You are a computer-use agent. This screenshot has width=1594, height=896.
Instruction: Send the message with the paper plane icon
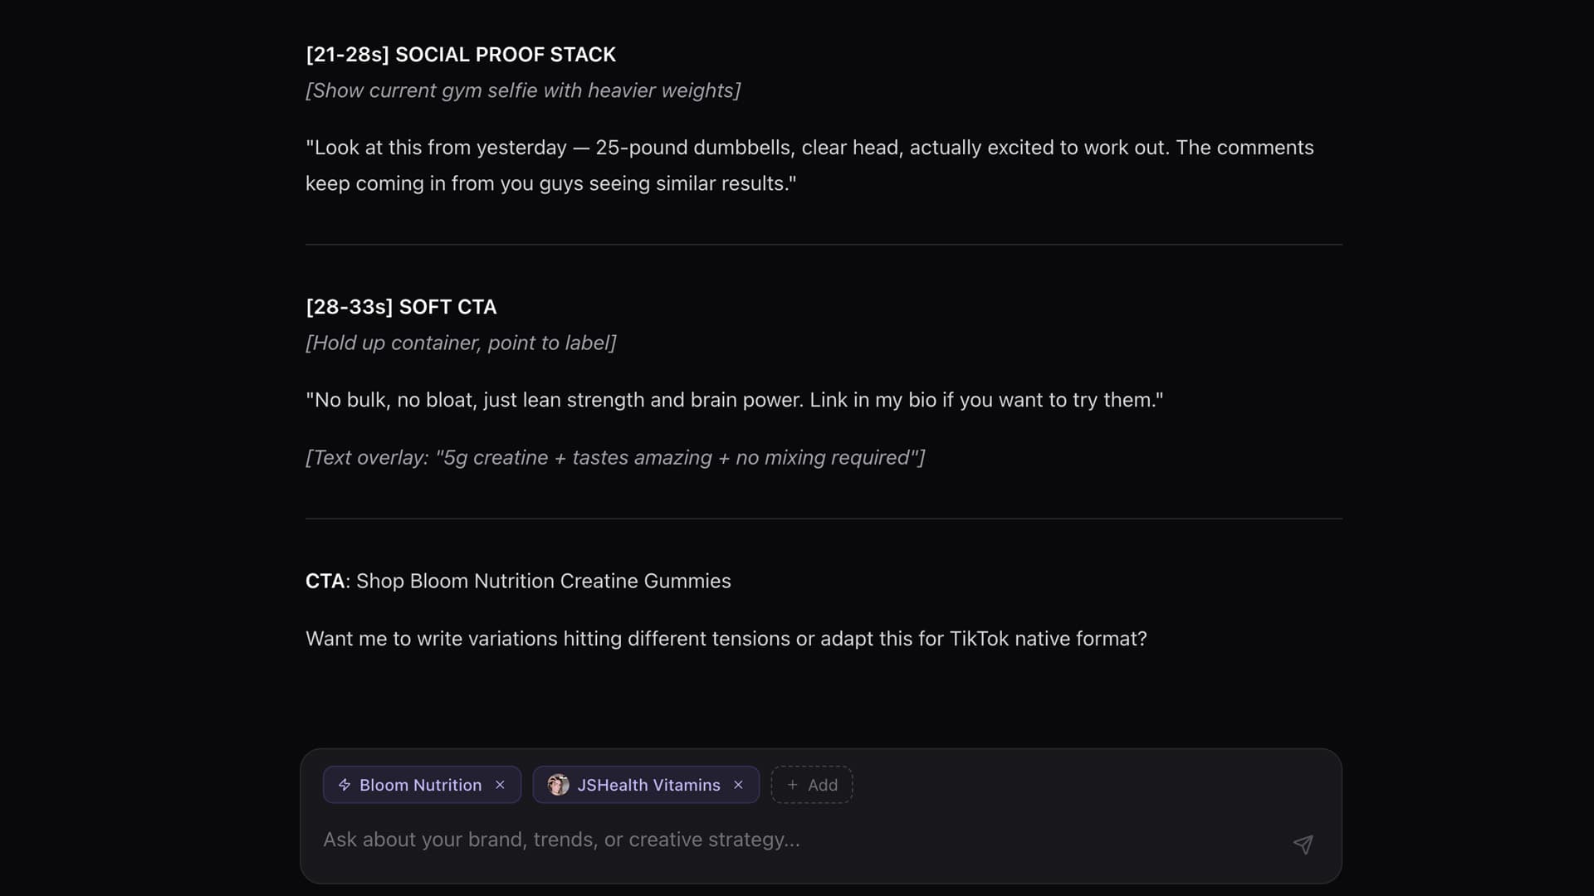click(x=1303, y=845)
